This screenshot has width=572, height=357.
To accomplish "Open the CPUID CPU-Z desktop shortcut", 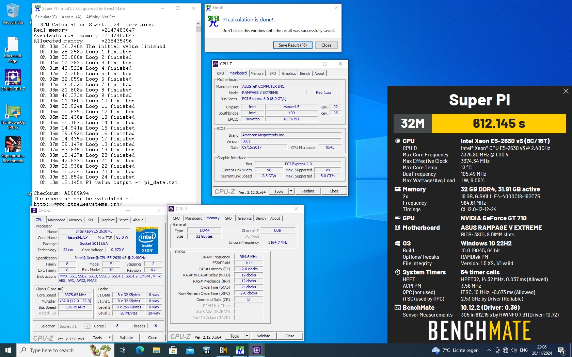I will [13, 81].
